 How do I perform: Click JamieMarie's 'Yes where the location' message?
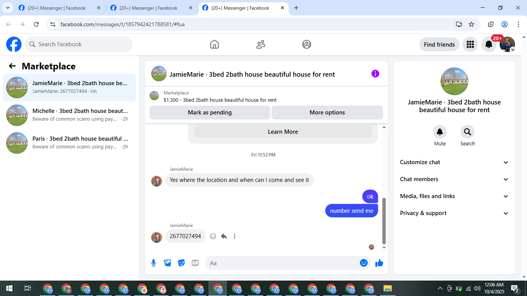click(x=239, y=180)
